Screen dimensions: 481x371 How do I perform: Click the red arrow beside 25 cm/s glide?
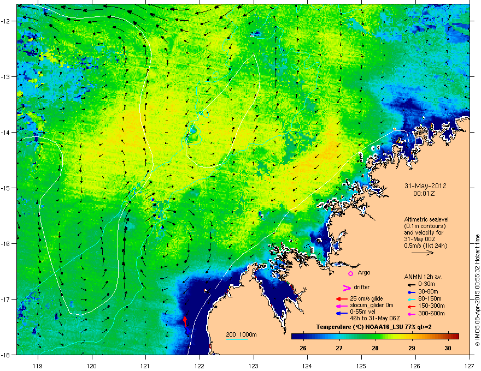pyautogui.click(x=342, y=299)
